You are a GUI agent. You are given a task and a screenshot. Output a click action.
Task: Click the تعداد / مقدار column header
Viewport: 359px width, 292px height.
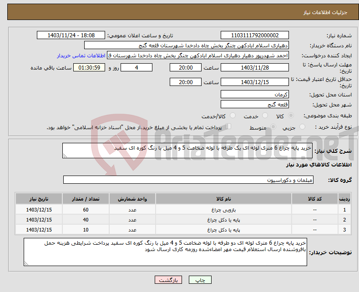pos(86,199)
